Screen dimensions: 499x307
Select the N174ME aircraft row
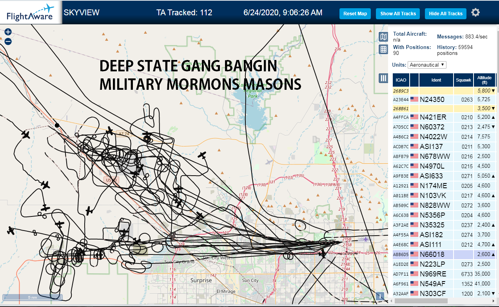445,185
